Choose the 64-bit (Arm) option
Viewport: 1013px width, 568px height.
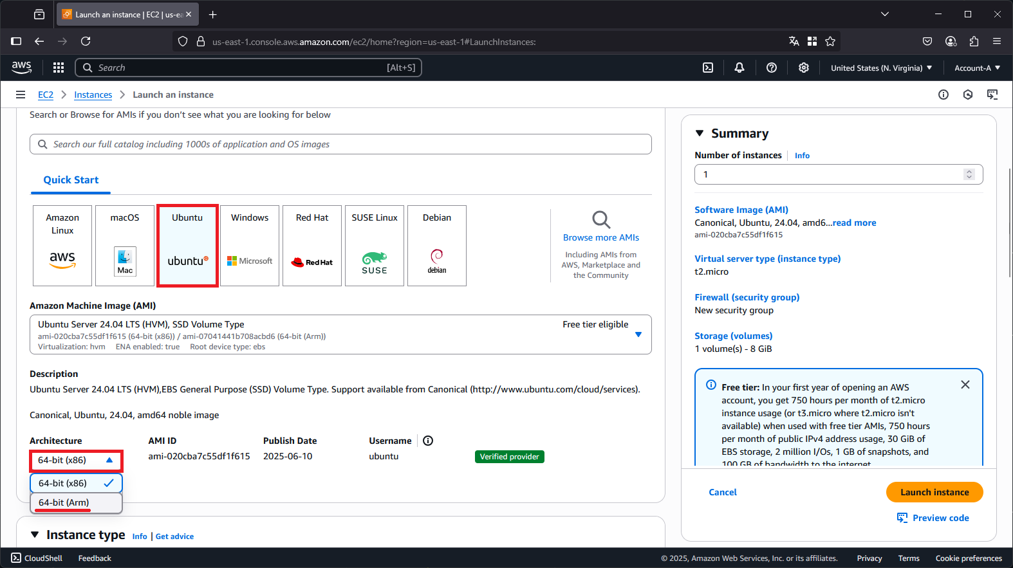pyautogui.click(x=76, y=502)
